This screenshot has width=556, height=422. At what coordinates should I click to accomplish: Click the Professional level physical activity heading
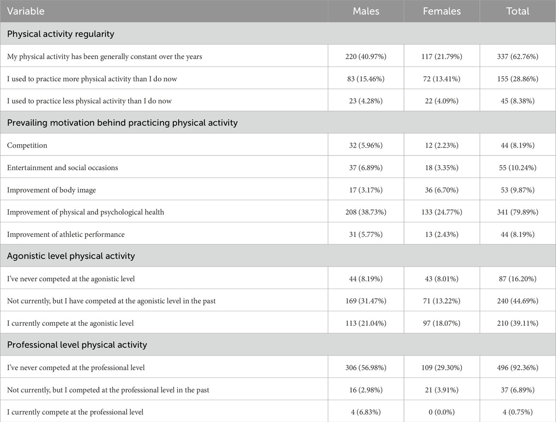[77, 345]
